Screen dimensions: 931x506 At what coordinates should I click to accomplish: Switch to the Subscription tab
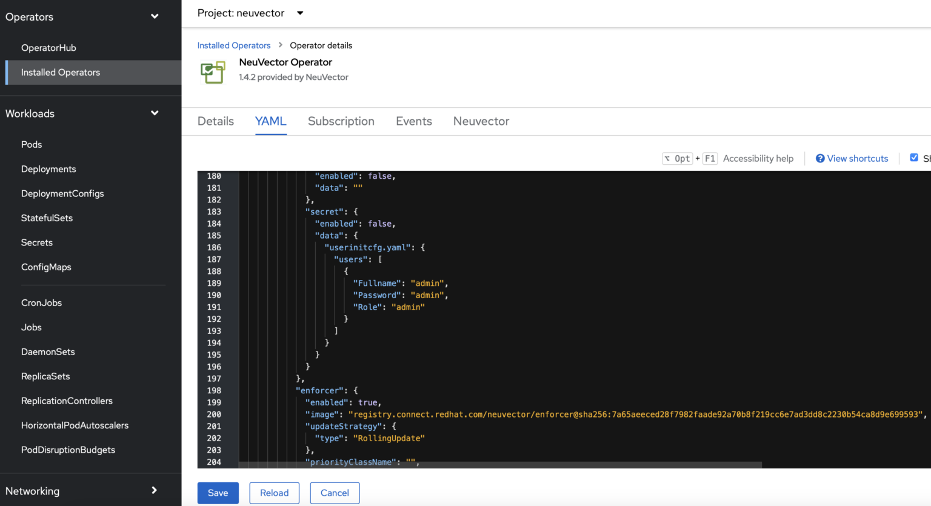(341, 121)
